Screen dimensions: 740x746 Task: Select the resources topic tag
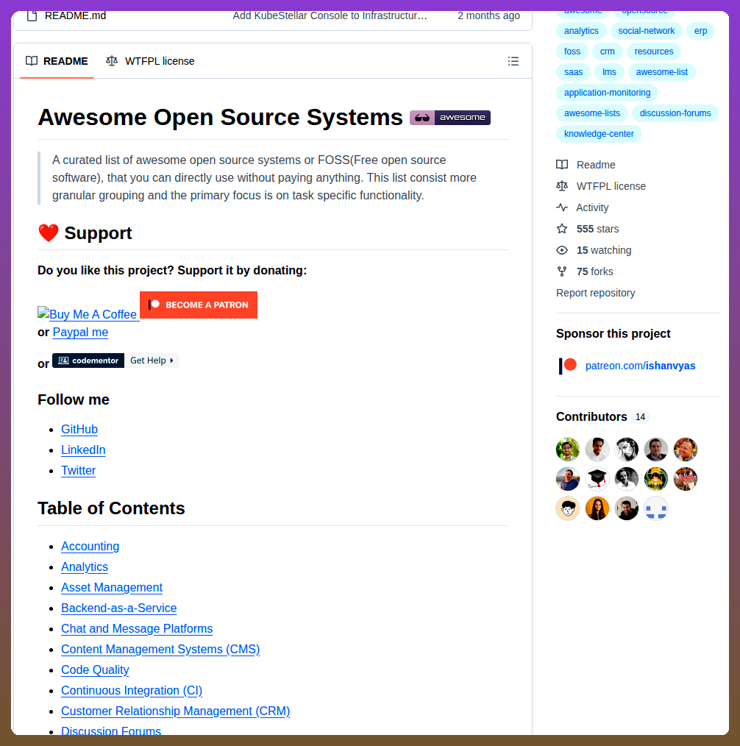point(654,51)
